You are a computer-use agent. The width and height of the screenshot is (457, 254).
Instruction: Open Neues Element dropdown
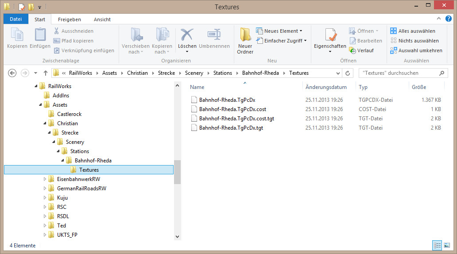click(279, 31)
